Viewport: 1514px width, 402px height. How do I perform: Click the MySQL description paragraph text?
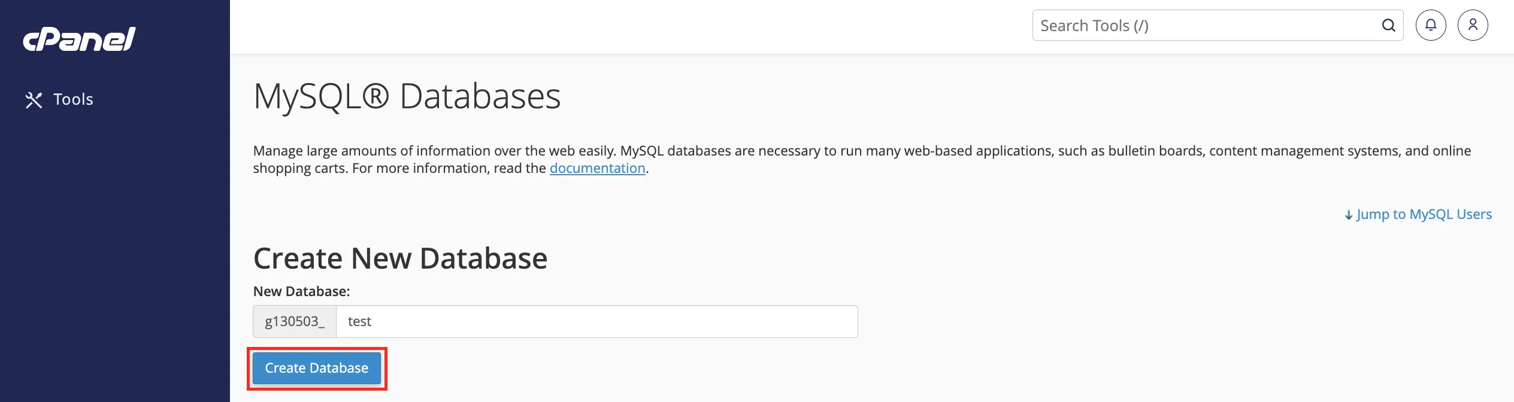[x=862, y=159]
